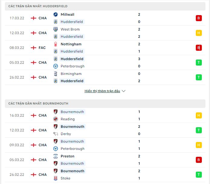
Task: Click 'Hiển thị thêm trận đấu' link
Action: (102, 91)
